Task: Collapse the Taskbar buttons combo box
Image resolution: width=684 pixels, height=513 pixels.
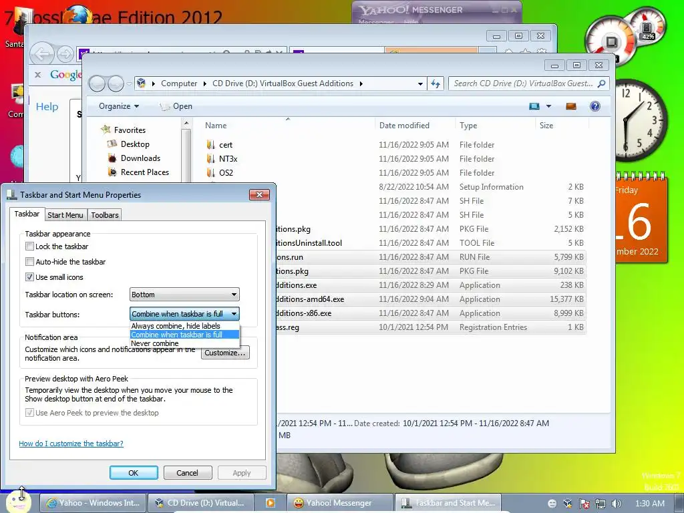Action: point(184,314)
